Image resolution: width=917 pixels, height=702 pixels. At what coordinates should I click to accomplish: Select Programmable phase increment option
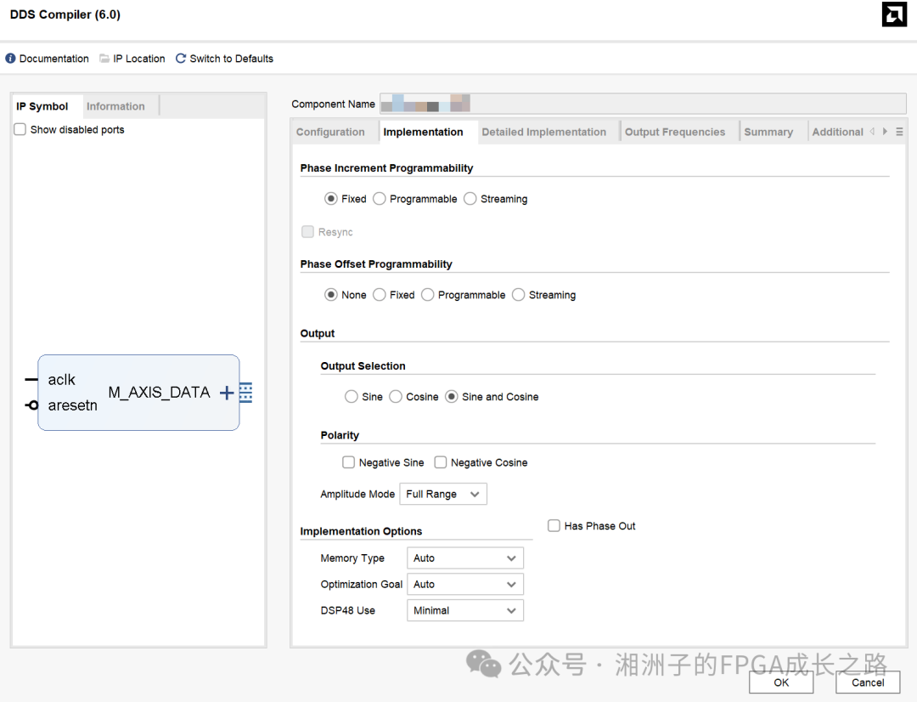[380, 199]
